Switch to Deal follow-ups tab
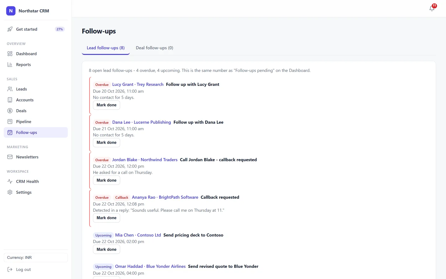The image size is (446, 279). (x=155, y=48)
